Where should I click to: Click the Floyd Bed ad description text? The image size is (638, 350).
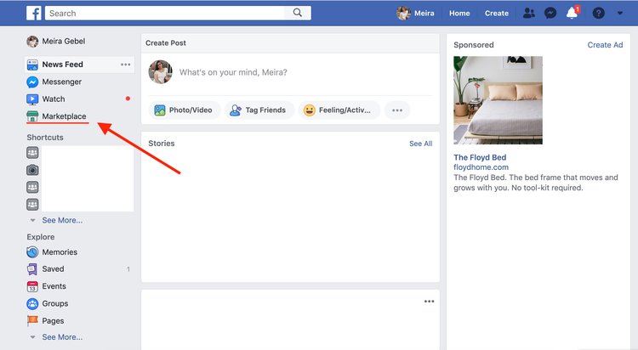coord(536,183)
